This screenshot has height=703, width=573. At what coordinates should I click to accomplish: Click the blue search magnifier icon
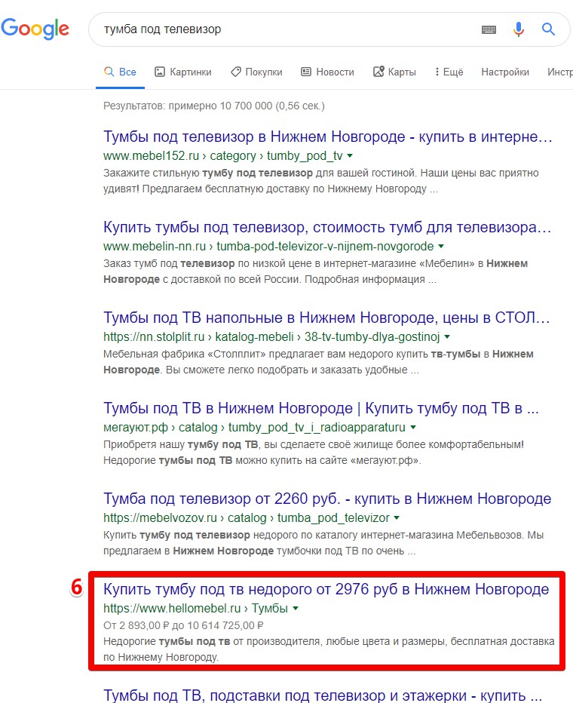click(x=548, y=29)
